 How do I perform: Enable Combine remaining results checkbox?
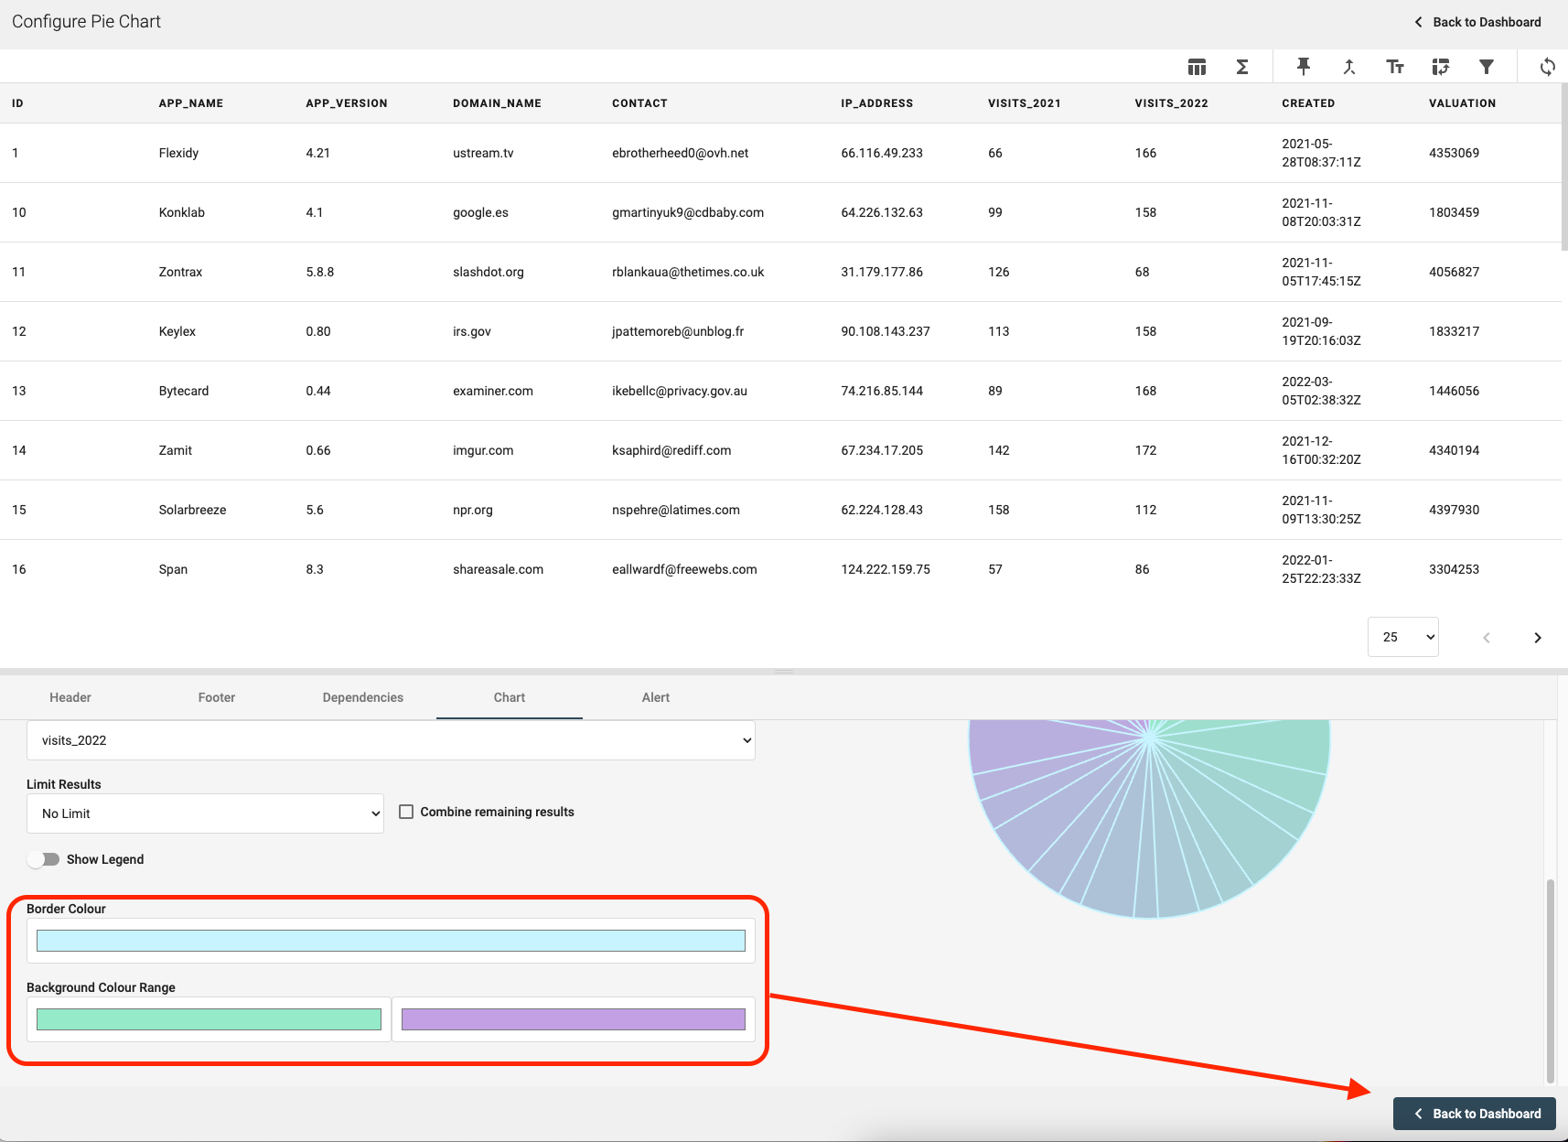click(406, 812)
